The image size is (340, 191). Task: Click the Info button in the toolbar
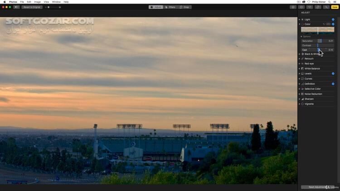pyautogui.click(x=293, y=7)
